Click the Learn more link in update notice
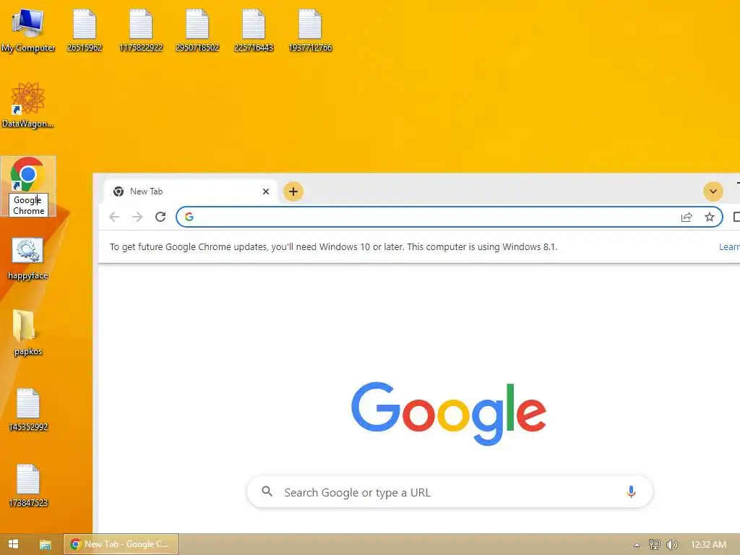The height and width of the screenshot is (555, 740). coord(729,247)
